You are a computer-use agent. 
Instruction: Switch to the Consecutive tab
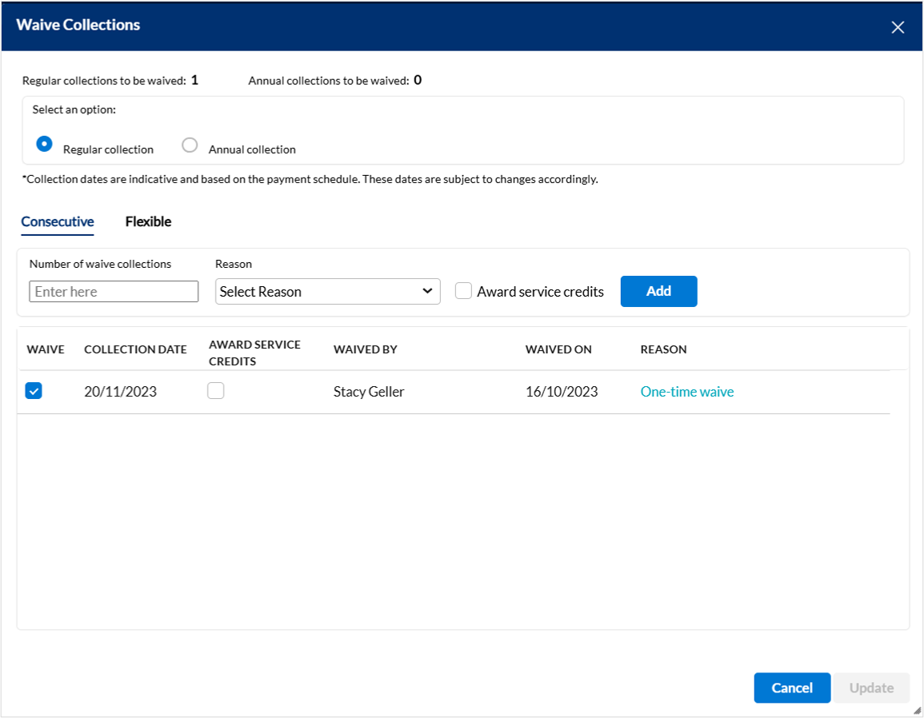(x=58, y=221)
